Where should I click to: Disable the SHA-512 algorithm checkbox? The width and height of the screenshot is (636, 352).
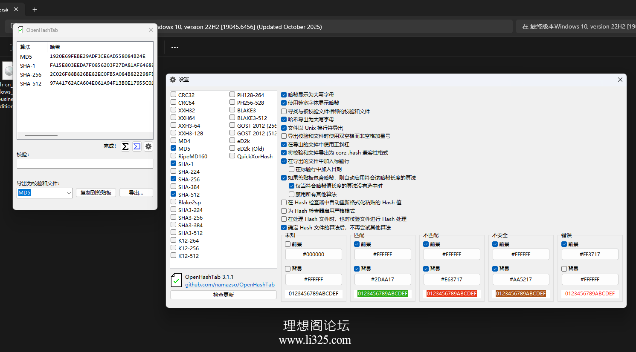point(173,195)
